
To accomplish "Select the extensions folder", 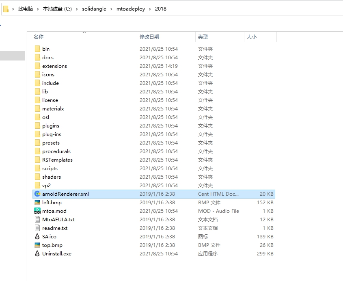I will pyautogui.click(x=54, y=66).
